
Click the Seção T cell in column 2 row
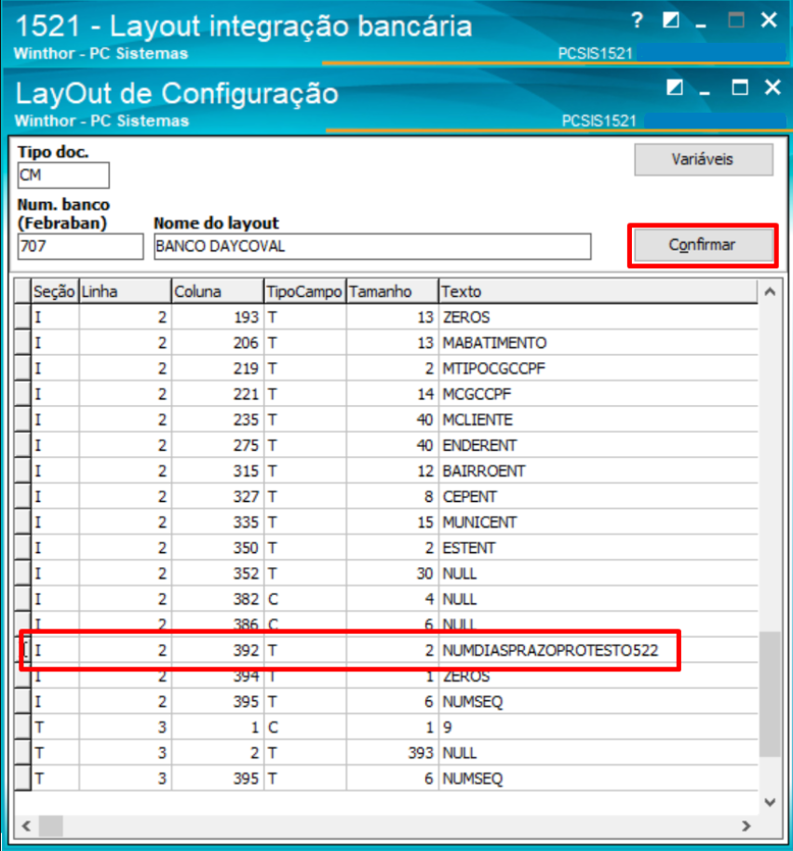coord(55,753)
